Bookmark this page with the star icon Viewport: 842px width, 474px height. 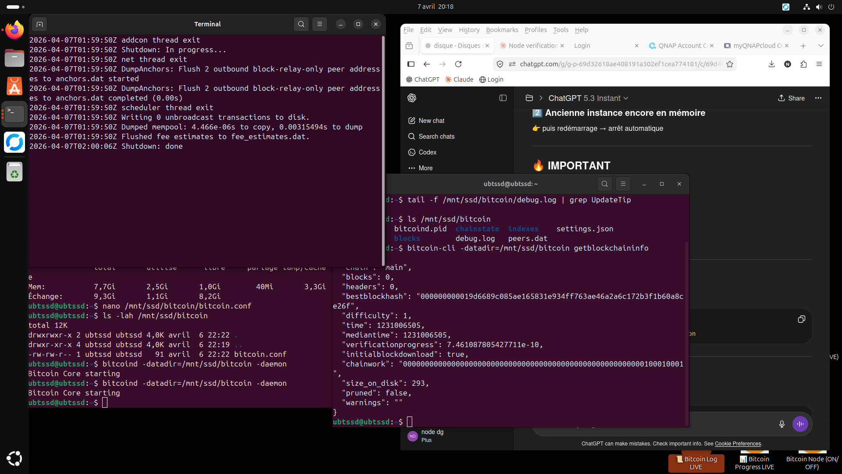tap(730, 64)
